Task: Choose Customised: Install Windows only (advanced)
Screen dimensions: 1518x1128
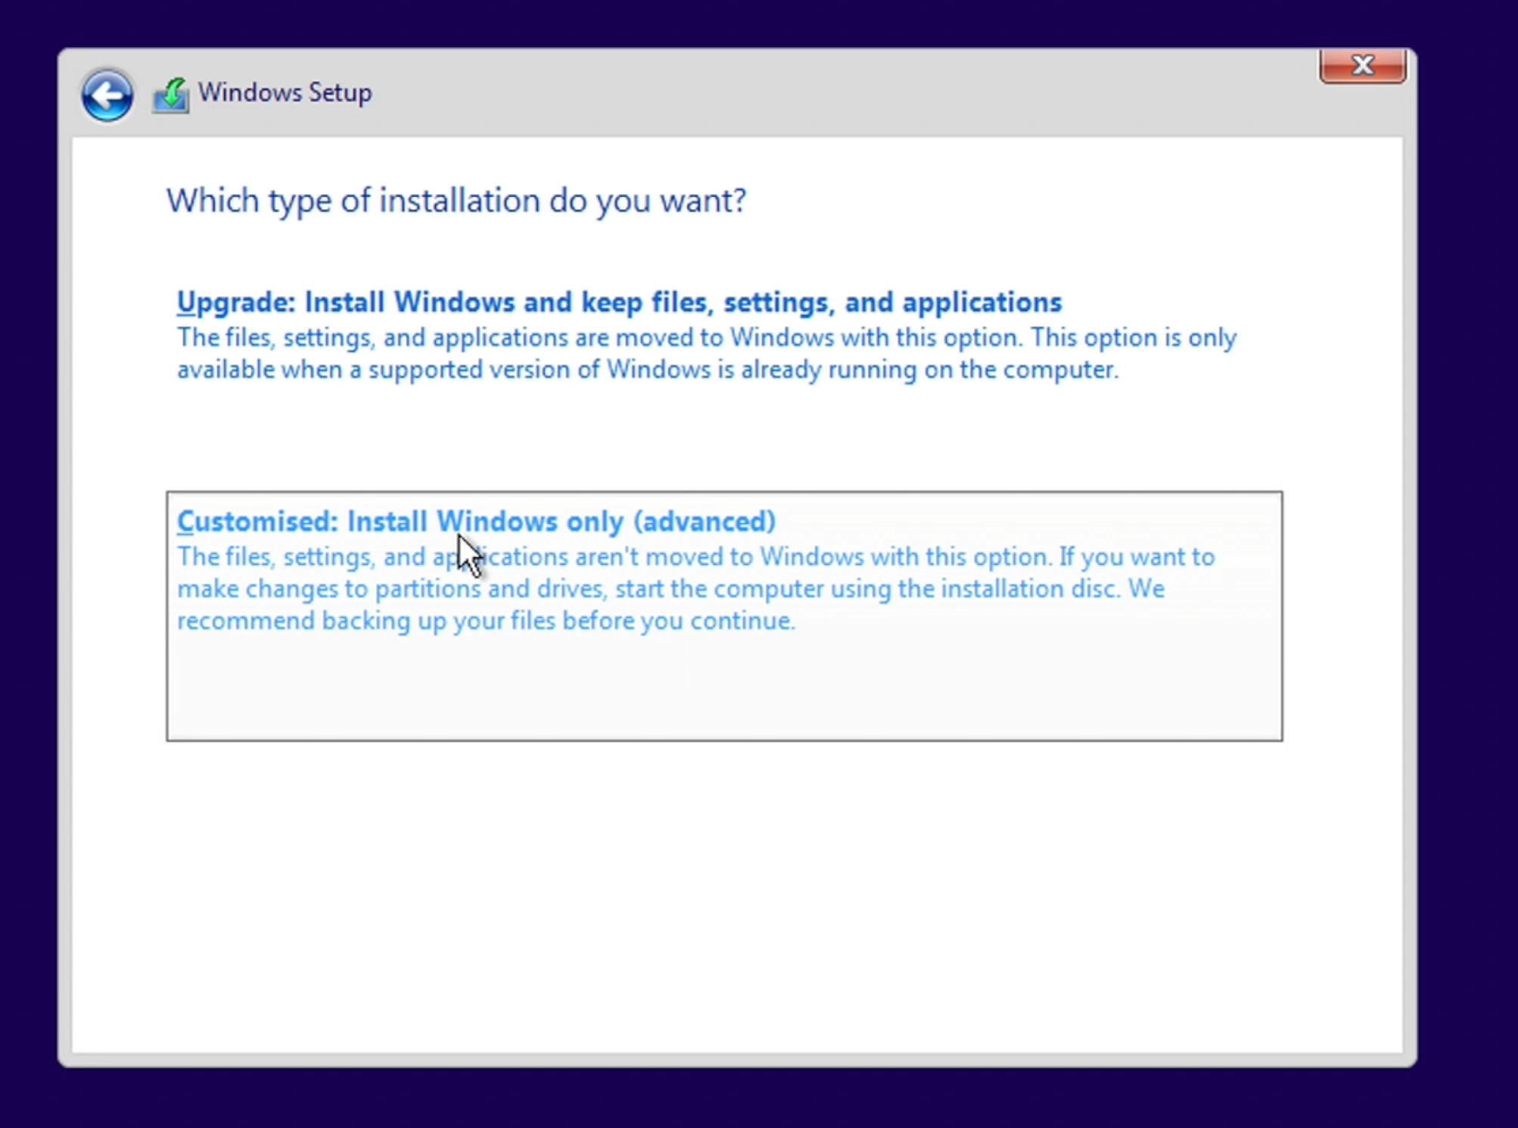Action: (476, 522)
